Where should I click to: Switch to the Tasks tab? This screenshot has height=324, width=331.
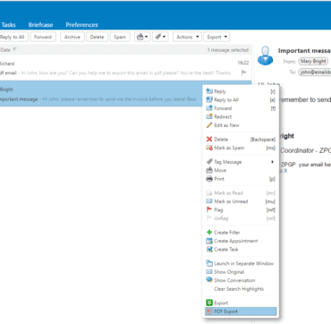point(8,25)
